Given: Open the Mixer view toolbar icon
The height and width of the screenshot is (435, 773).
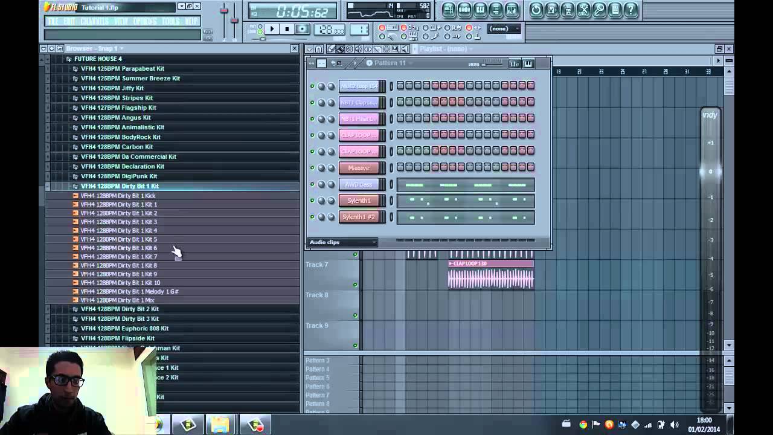Looking at the screenshot, I should pos(512,10).
